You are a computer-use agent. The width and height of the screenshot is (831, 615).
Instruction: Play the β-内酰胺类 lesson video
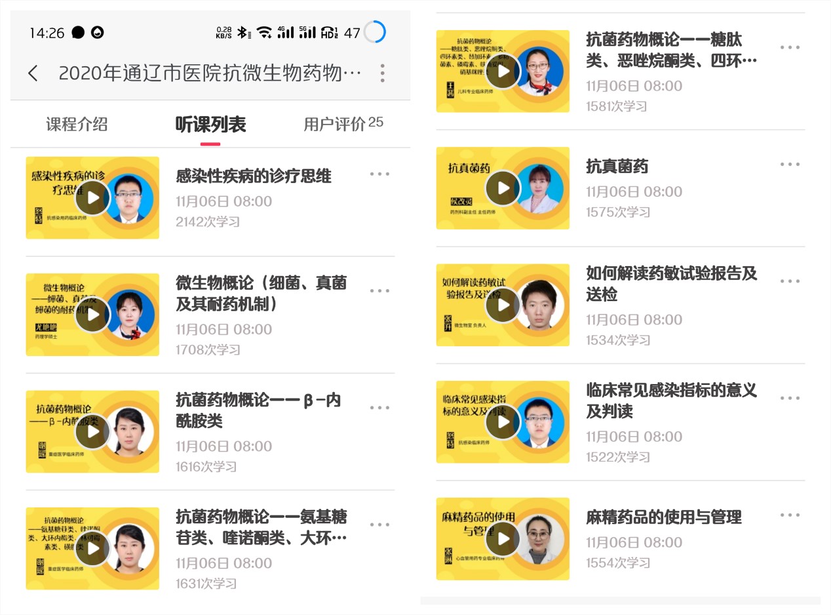point(92,431)
